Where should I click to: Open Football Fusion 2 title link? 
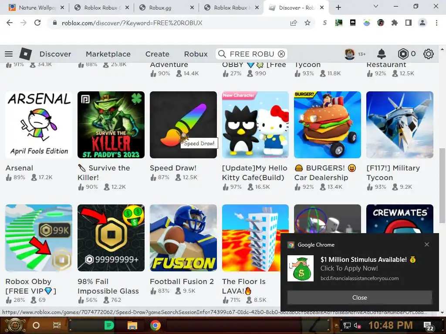(182, 281)
